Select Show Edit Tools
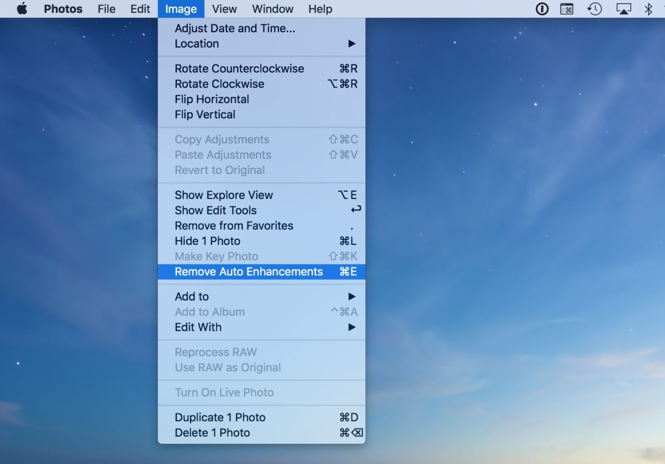Viewport: 665px width, 464px height. [x=261, y=210]
